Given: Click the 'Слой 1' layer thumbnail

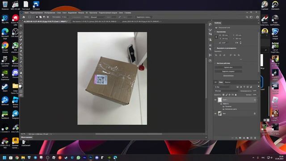Looking at the screenshot, I should (220, 100).
